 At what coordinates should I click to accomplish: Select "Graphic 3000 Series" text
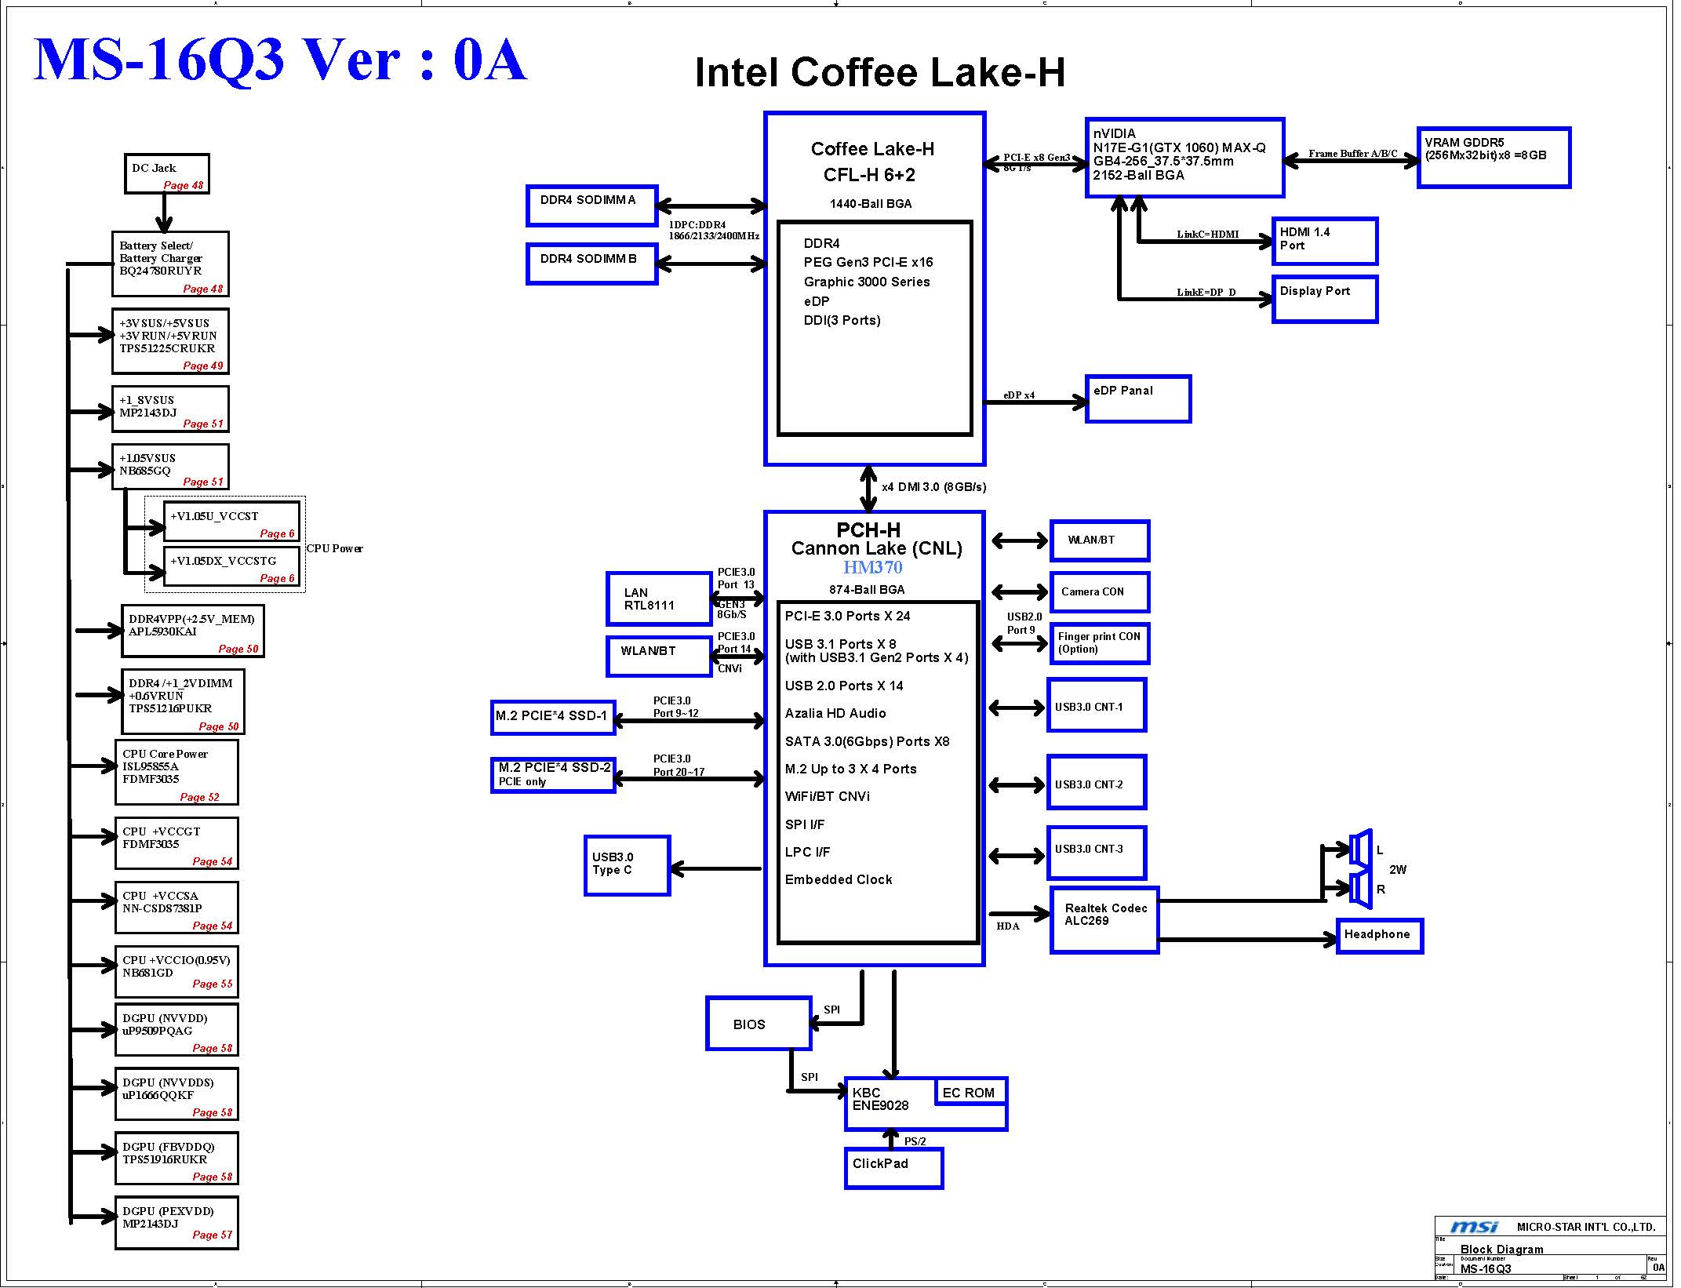point(867,282)
